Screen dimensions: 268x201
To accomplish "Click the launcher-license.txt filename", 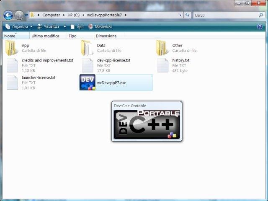I will (39, 77).
